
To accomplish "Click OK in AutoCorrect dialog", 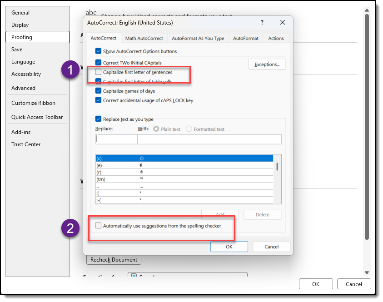I will 229,247.
